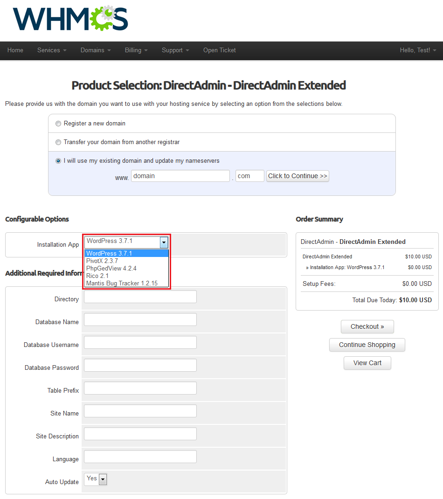
Task: Select Transfer your domain from another registrar
Action: click(x=58, y=142)
